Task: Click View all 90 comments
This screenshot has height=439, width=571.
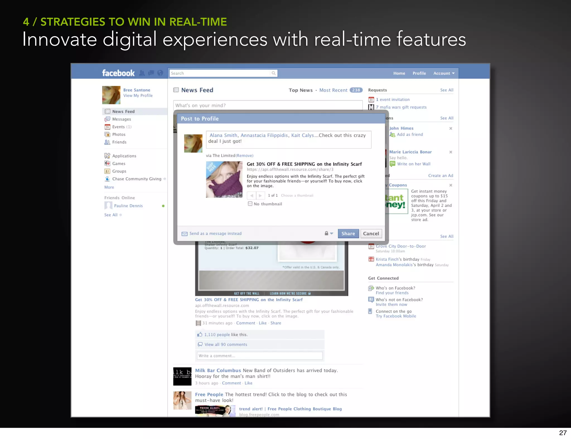Action: click(x=226, y=345)
